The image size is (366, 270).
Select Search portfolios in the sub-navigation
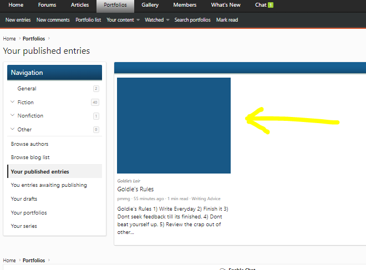(192, 20)
